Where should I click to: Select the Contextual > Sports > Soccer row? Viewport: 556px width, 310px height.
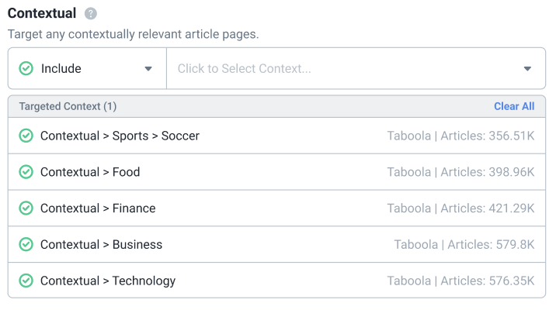(276, 136)
